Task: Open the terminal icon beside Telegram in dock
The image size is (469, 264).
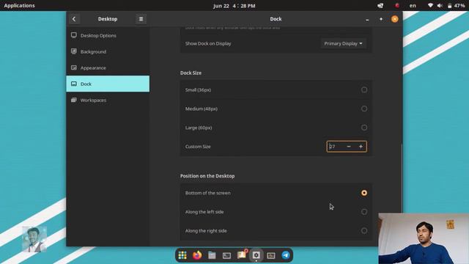Action: (x=271, y=255)
